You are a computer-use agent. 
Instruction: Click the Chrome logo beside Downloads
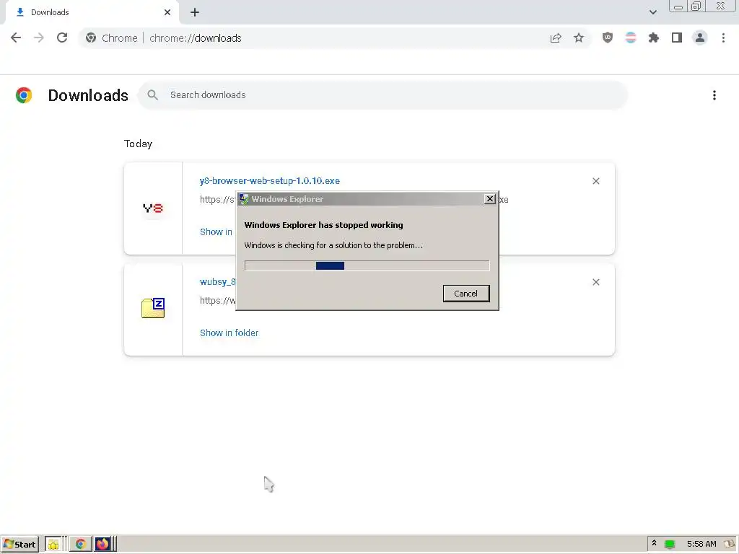(24, 95)
